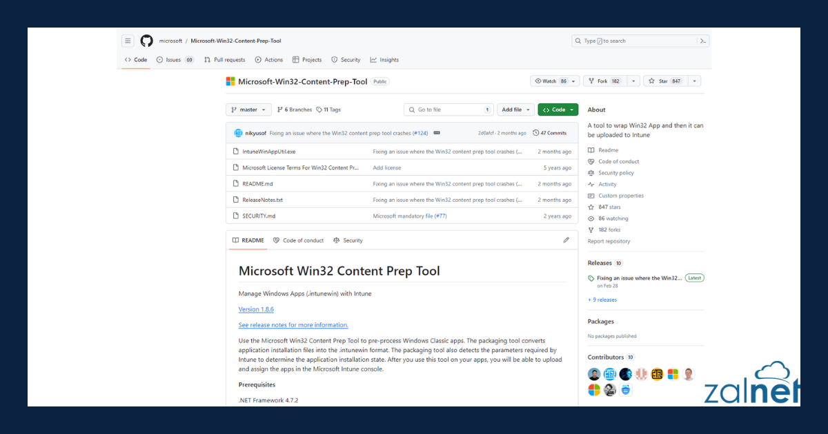Viewport: 828px width, 434px height.
Task: Click the Fork button
Action: 604,81
